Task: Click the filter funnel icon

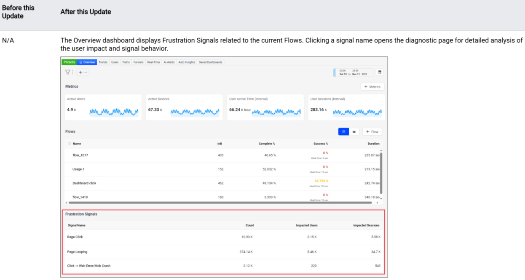Action: 67,72
